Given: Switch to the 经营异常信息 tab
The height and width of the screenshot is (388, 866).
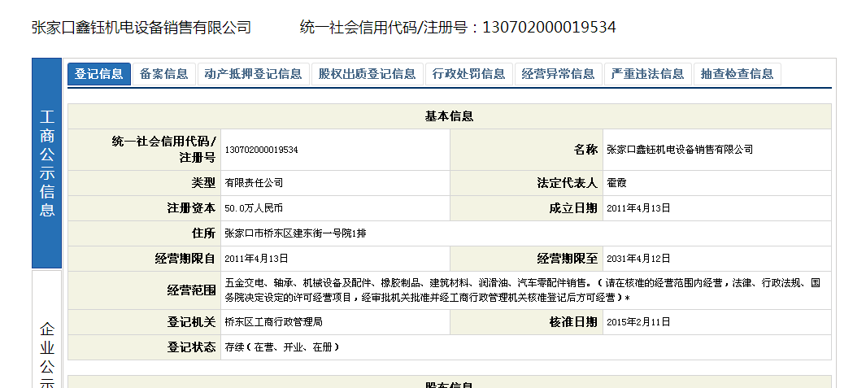Looking at the screenshot, I should point(558,74).
